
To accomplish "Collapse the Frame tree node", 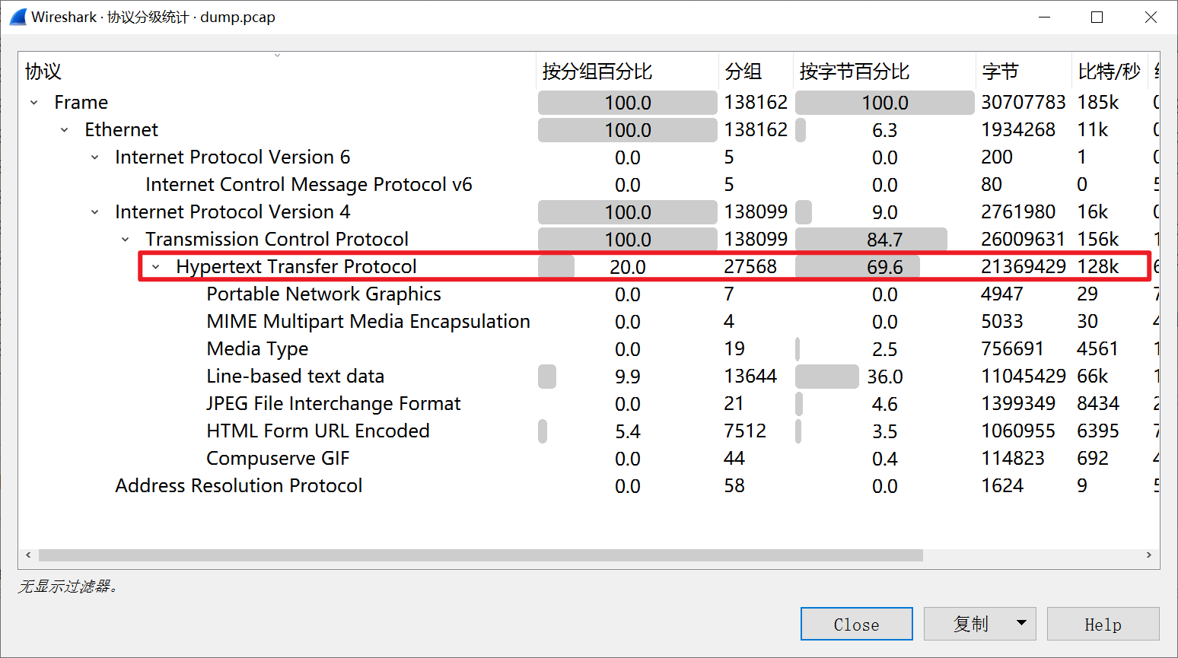I will [x=34, y=103].
